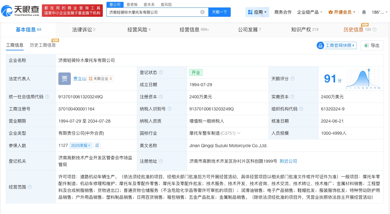Select the 查老板 search tab
The image size is (390, 214).
pyautogui.click(x=132, y=4)
